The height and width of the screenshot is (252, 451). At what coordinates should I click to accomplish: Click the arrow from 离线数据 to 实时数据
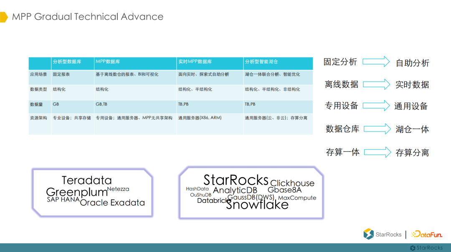pos(377,85)
